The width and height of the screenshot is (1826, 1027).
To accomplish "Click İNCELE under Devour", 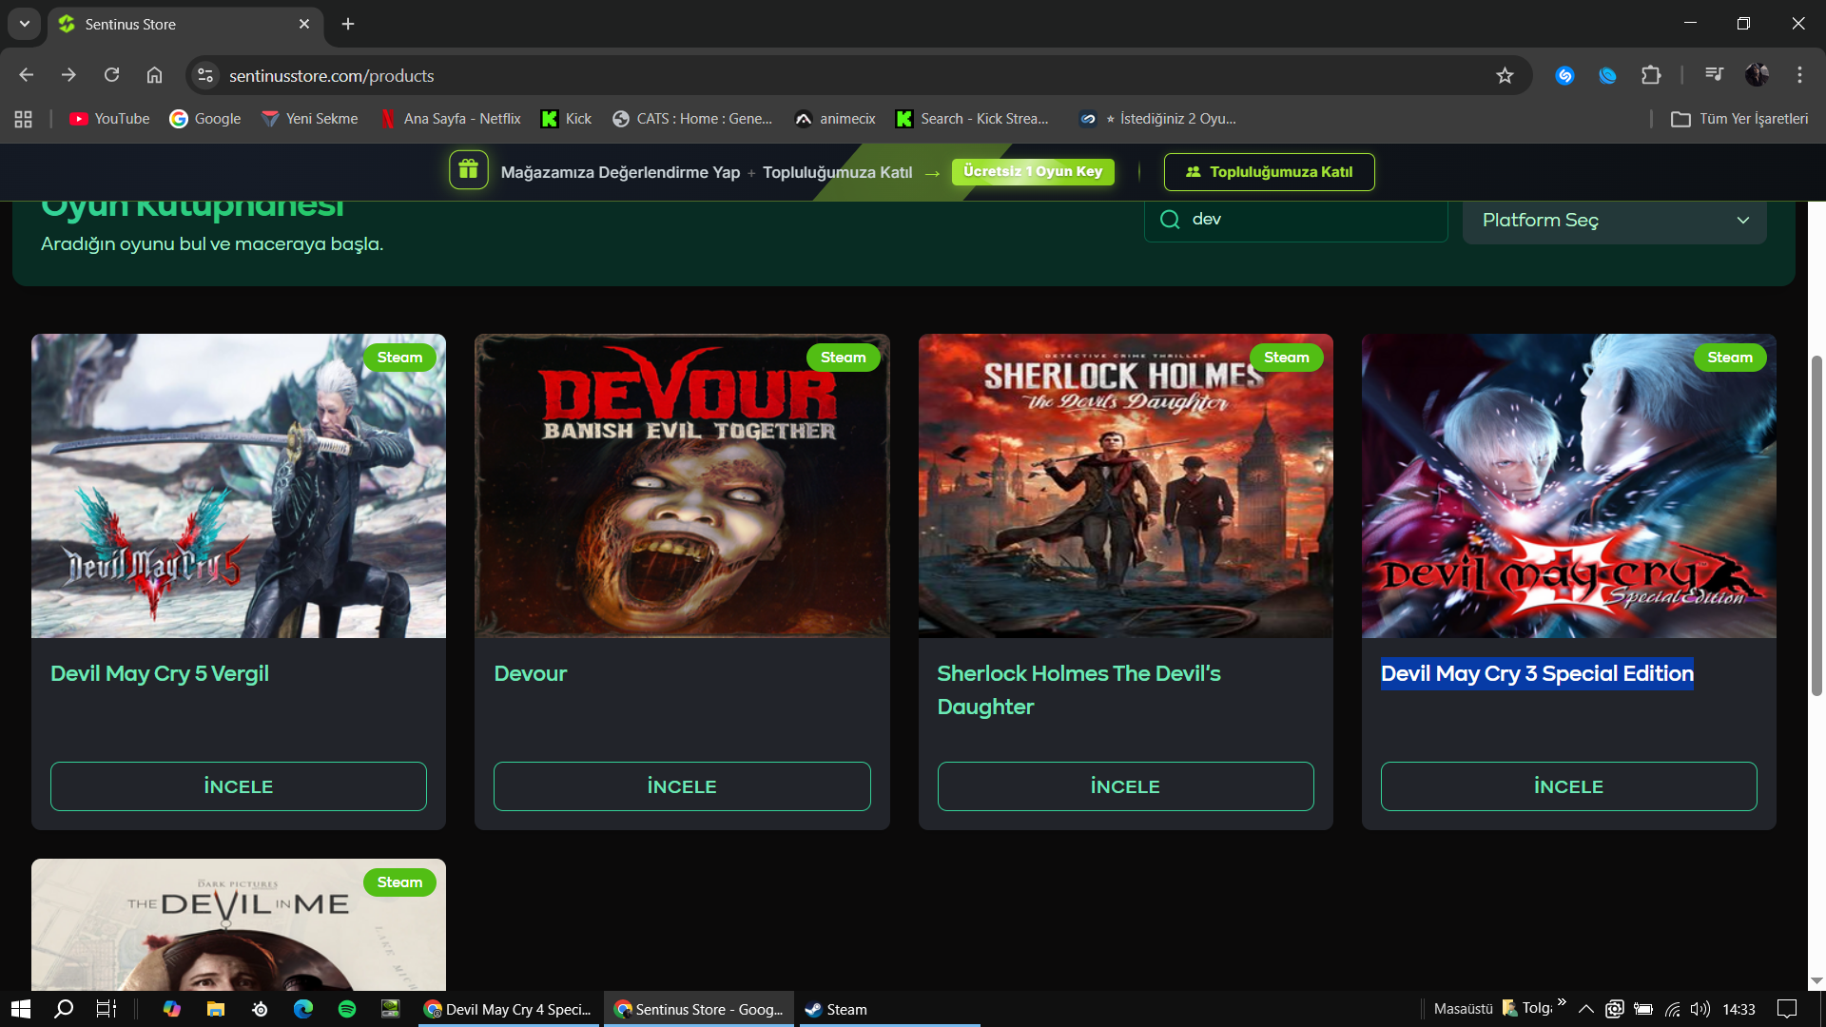I will point(682,786).
